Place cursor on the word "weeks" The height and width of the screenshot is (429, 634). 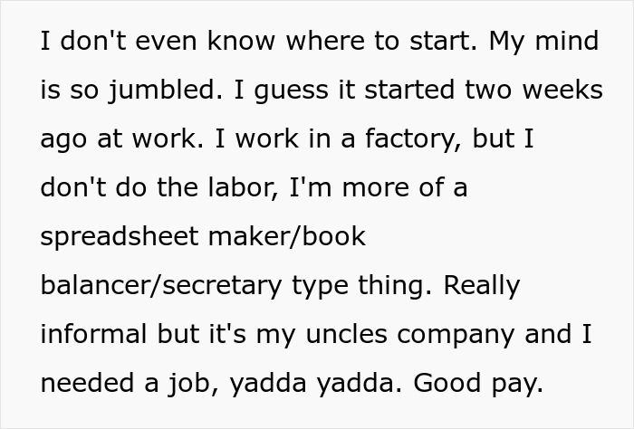pos(561,91)
